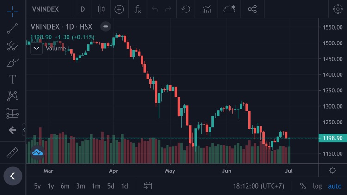The height and width of the screenshot is (195, 347).
Task: Select the 5y time range
Action: tap(37, 186)
